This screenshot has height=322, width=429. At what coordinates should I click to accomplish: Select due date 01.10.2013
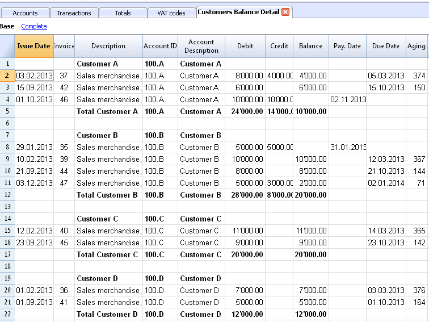coord(386,302)
